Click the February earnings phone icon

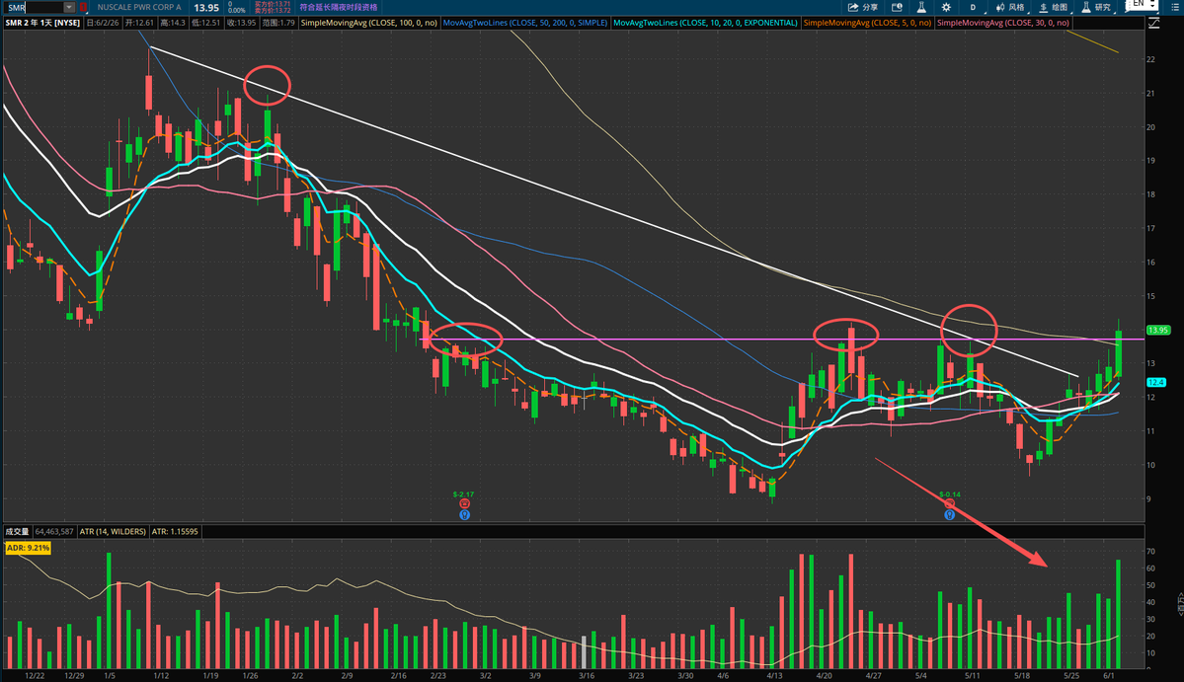pos(464,504)
